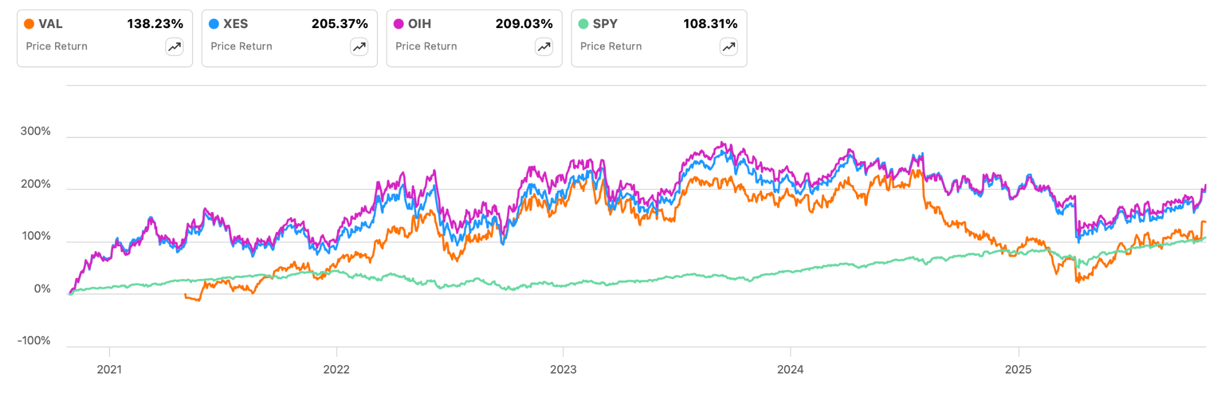Image resolution: width=1225 pixels, height=398 pixels.
Task: Click the trend chart icon on XES card
Action: pyautogui.click(x=359, y=47)
